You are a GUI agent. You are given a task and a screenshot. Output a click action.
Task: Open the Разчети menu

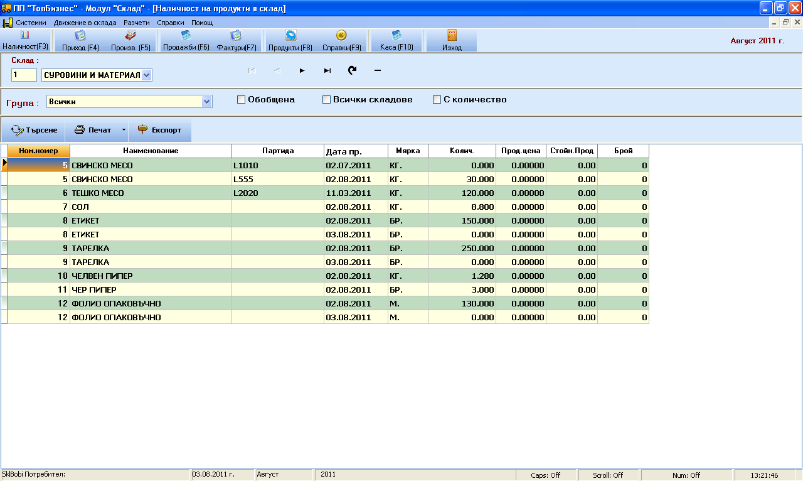point(137,23)
